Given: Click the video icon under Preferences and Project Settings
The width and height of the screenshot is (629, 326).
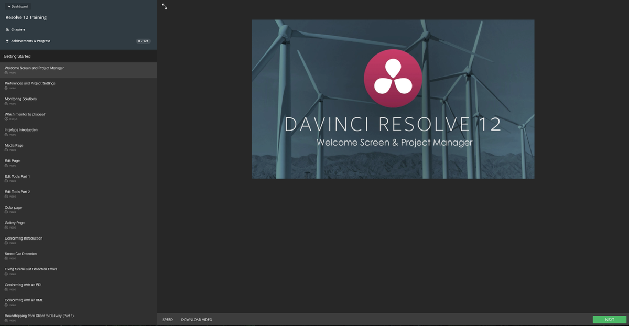Looking at the screenshot, I should pos(6,88).
